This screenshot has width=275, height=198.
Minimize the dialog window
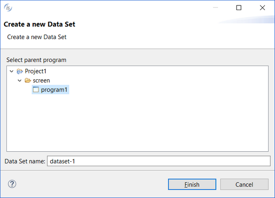coord(215,8)
